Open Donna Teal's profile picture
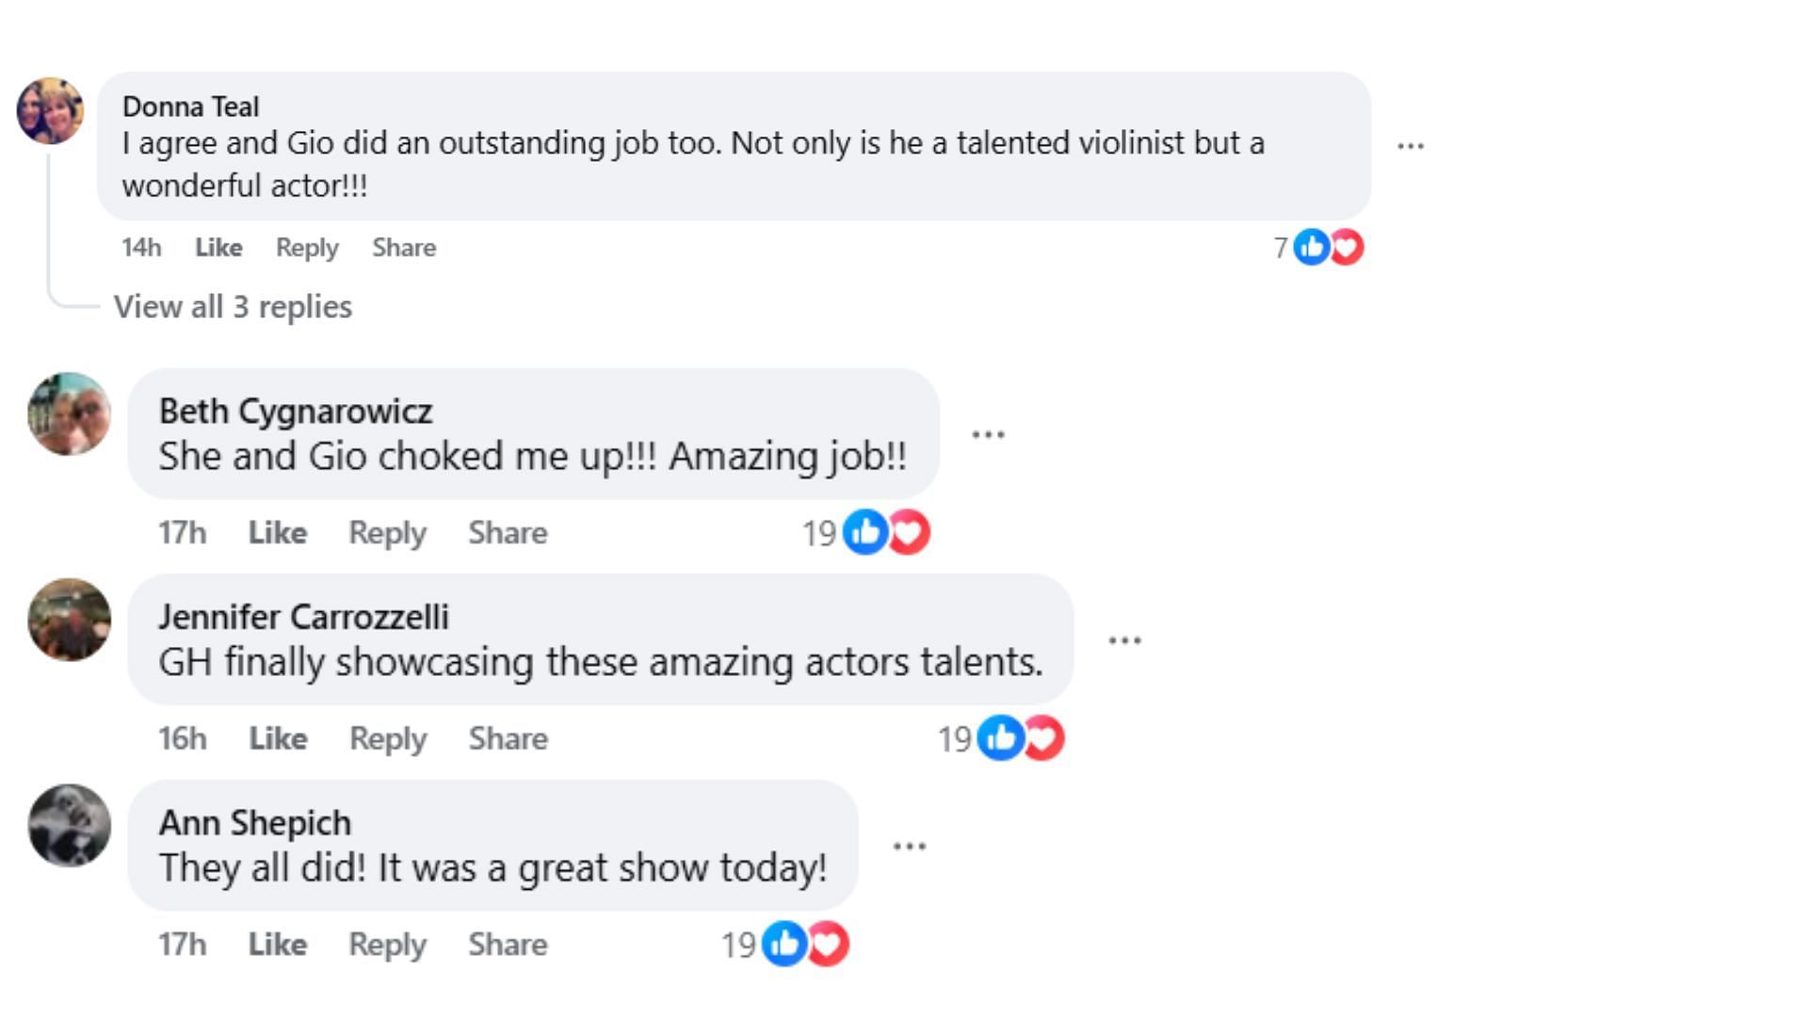 coord(51,111)
